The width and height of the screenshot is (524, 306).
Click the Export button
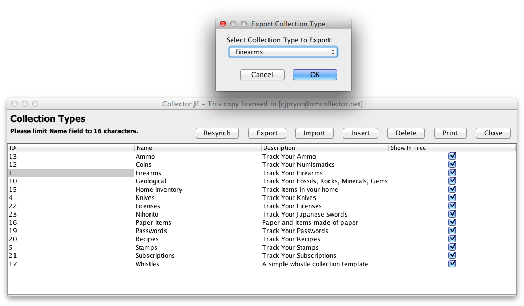point(266,133)
